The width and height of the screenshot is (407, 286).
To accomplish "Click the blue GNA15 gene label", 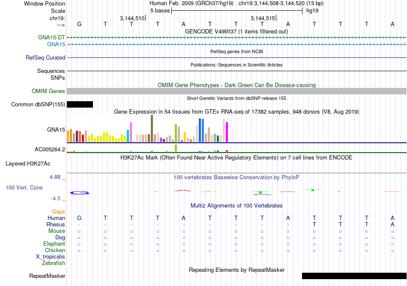I will [x=56, y=45].
